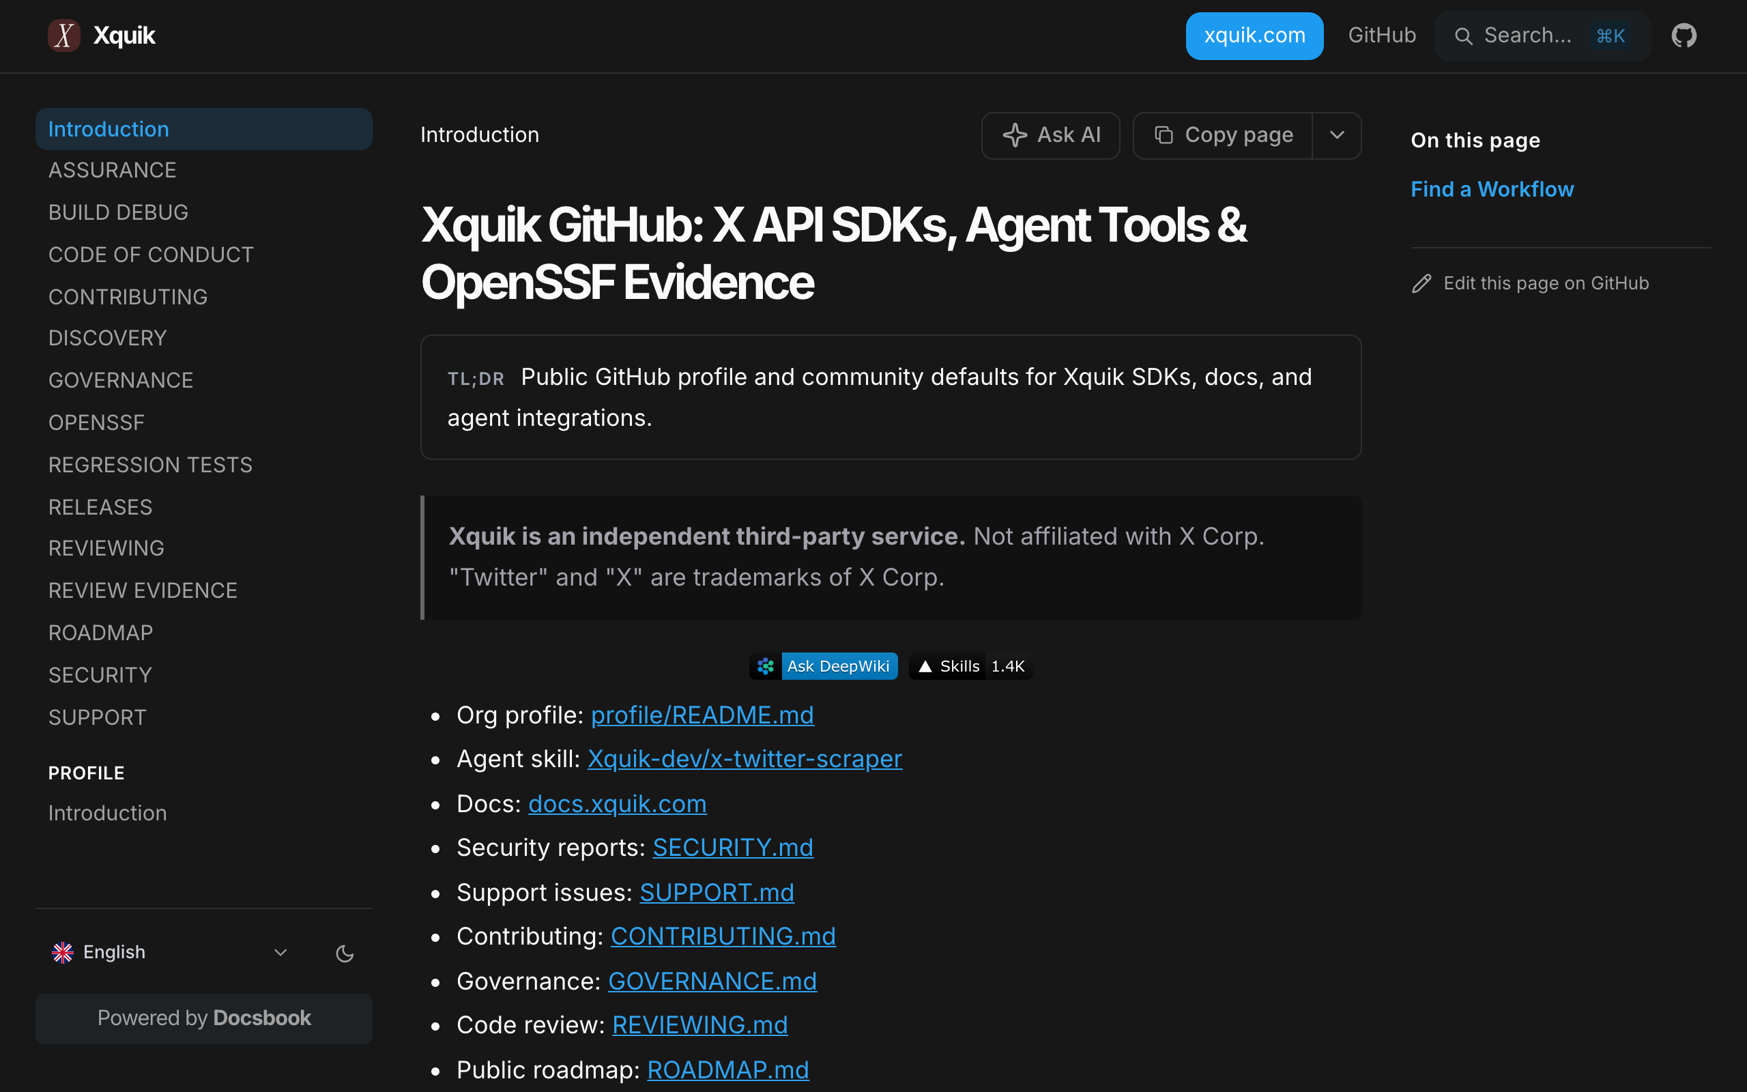Click the UK flag language icon
This screenshot has height=1092, width=1747.
pos(63,953)
